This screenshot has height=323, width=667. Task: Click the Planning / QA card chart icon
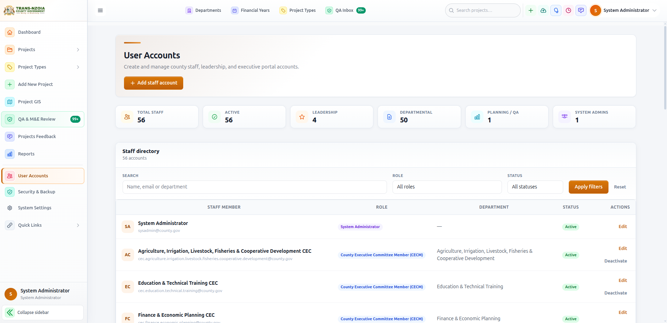coord(477,117)
